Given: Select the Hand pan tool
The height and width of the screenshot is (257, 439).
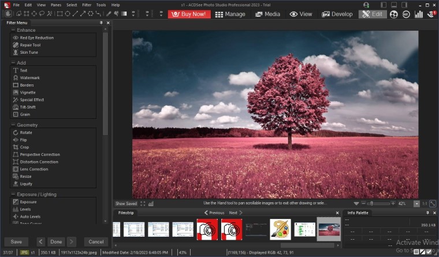Looking at the screenshot, I should pos(9,13).
